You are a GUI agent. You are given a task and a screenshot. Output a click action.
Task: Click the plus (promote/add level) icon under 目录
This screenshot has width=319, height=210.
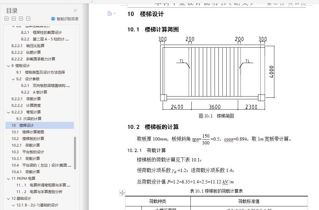click(x=21, y=18)
